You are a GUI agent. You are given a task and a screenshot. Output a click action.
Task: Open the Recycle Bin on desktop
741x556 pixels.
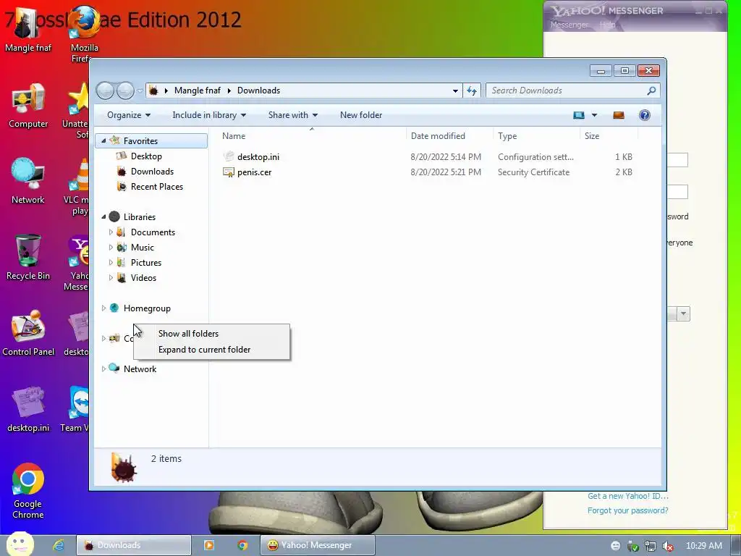pos(28,258)
